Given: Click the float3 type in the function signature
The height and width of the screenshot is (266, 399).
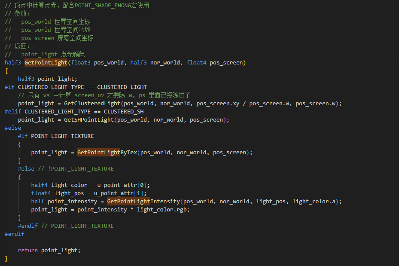Looking at the screenshot, I should 81,63.
